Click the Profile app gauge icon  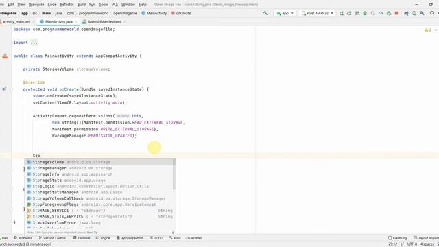pos(381,13)
